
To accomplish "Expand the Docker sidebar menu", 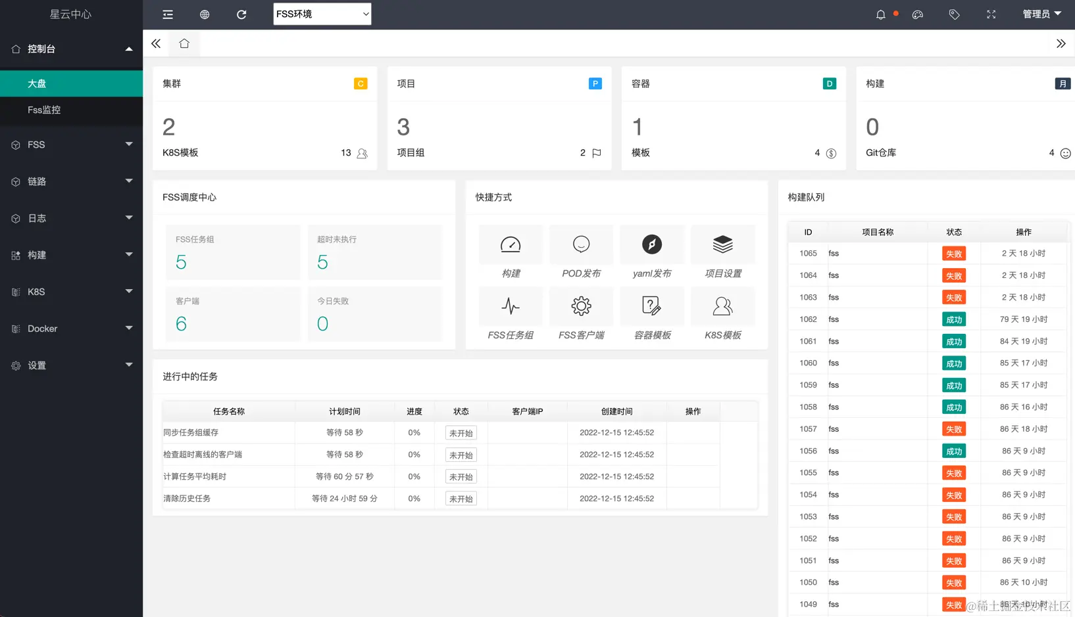I will (x=71, y=329).
